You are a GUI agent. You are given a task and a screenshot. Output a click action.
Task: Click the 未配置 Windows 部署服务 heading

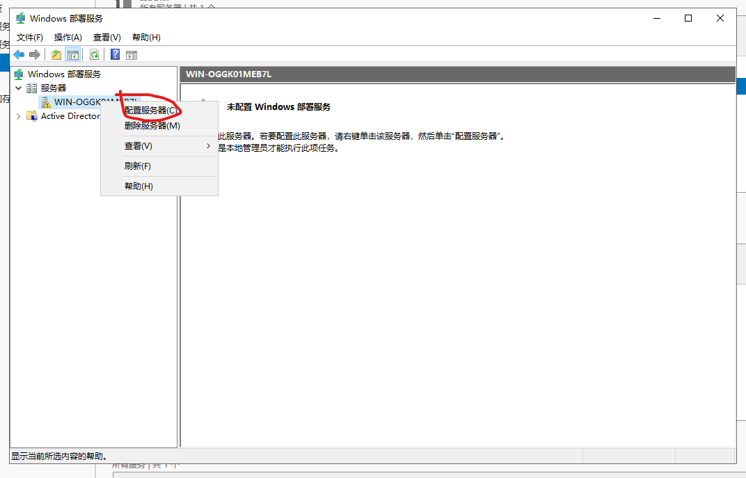point(278,107)
